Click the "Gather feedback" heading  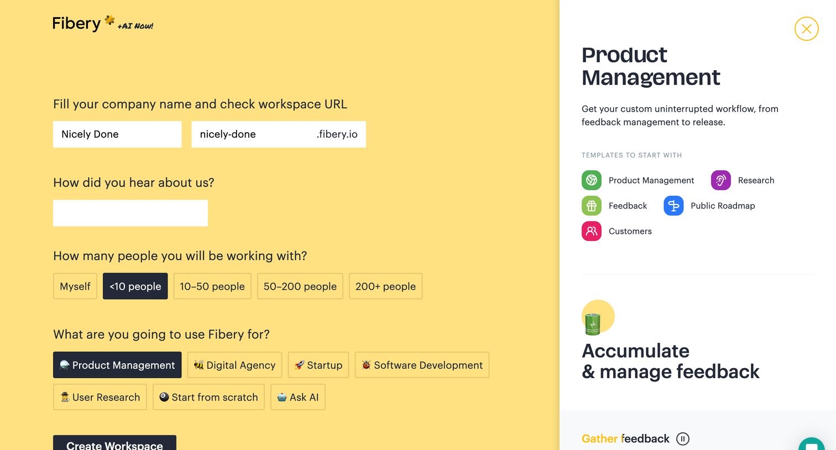625,439
